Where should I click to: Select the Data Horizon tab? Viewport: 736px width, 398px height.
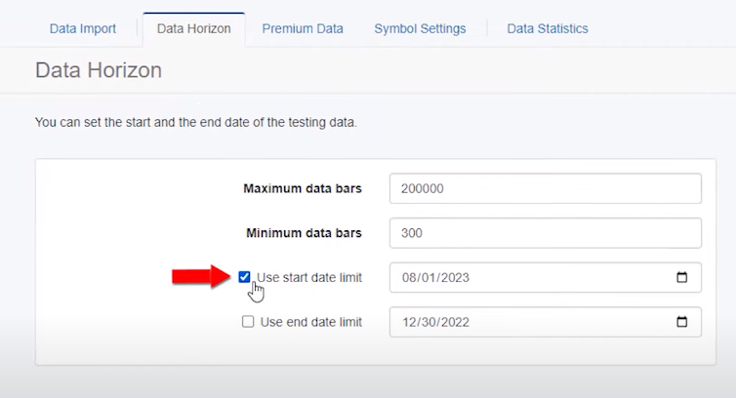pos(193,28)
